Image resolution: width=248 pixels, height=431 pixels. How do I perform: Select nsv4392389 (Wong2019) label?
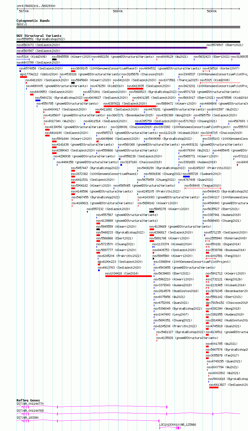(x=174, y=115)
